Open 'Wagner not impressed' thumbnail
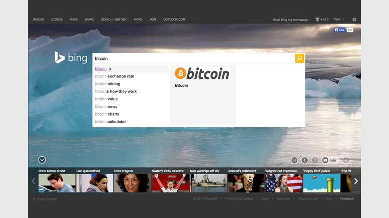 283,183
